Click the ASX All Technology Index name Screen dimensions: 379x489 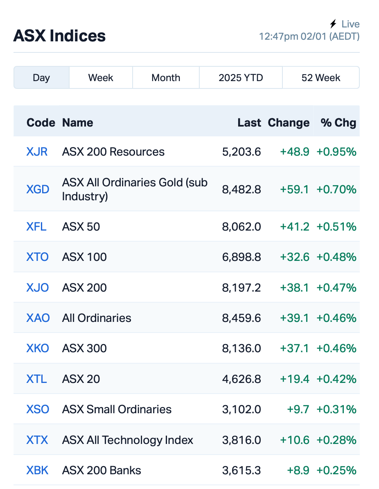tap(128, 440)
